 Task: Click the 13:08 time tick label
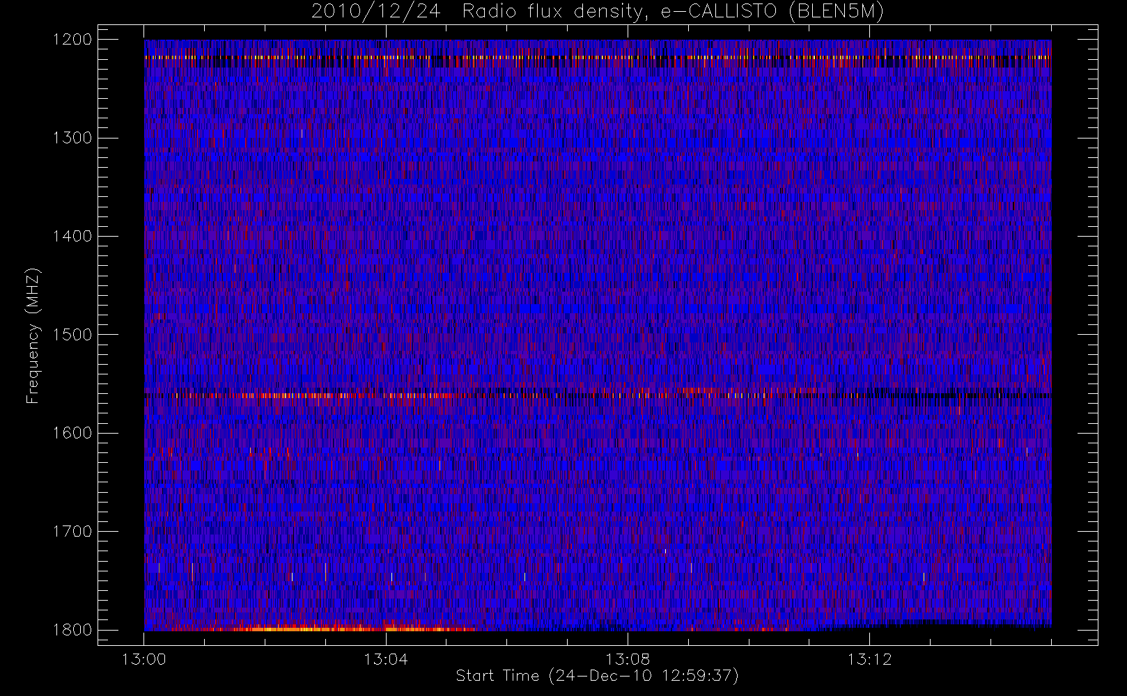(x=628, y=659)
